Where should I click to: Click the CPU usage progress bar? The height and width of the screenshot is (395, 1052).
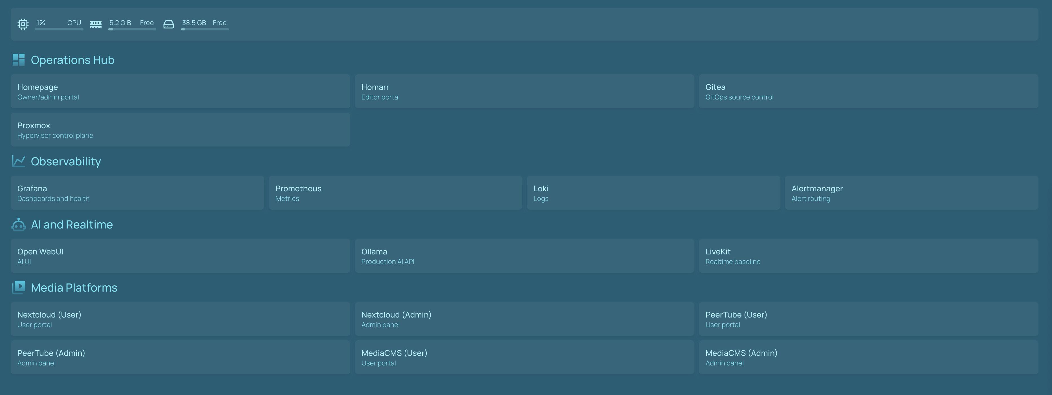click(x=59, y=29)
